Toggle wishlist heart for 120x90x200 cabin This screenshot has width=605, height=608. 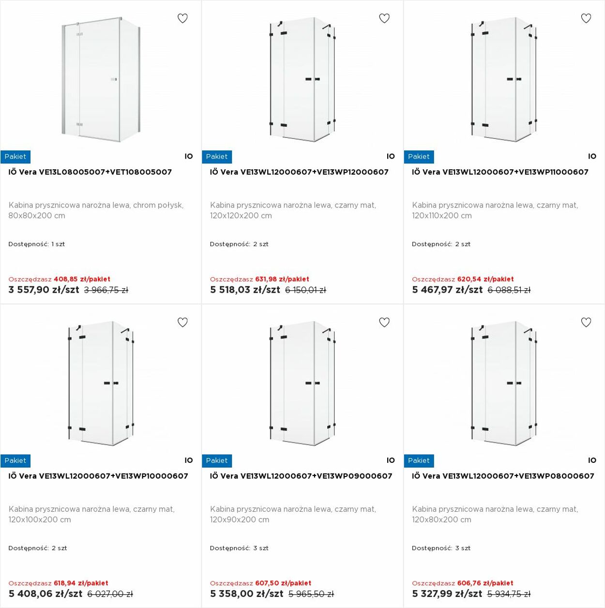tap(384, 322)
